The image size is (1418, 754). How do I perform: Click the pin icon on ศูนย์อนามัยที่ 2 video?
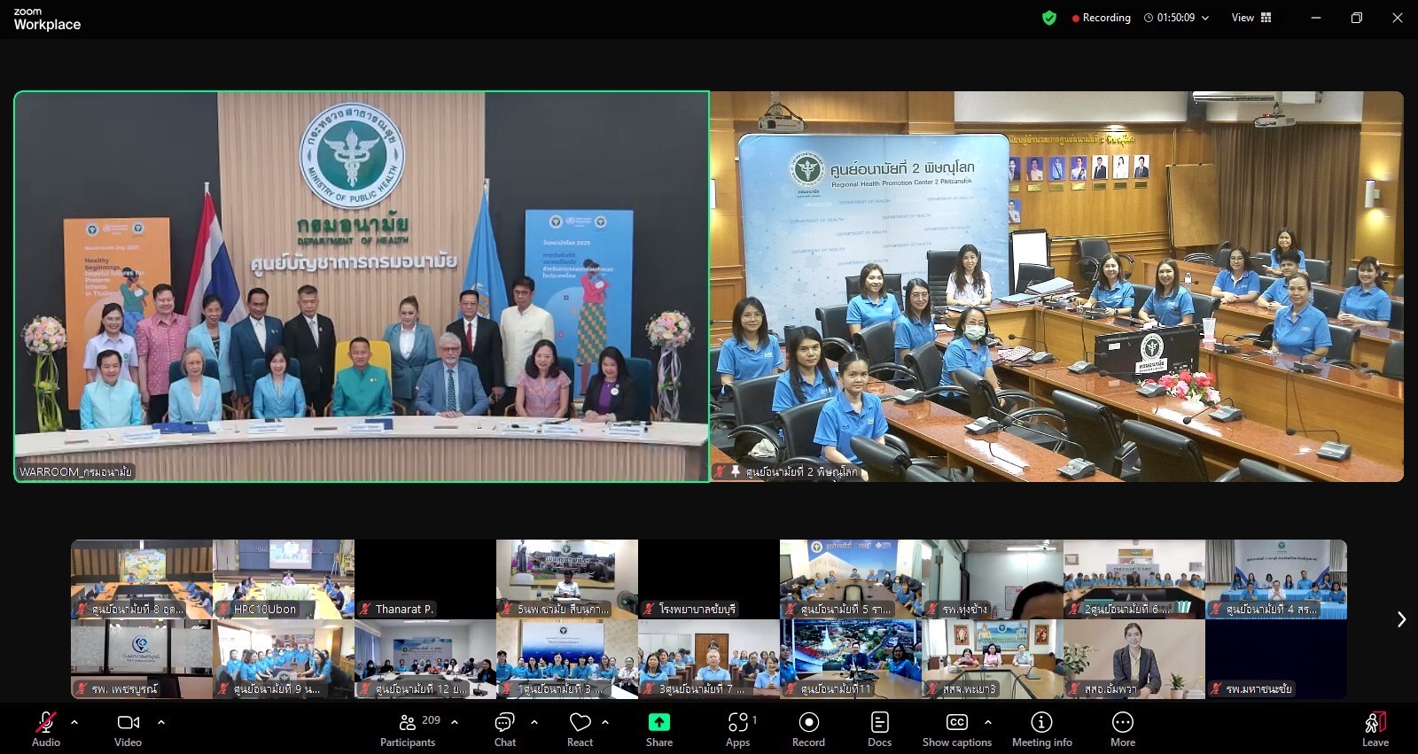click(x=736, y=471)
